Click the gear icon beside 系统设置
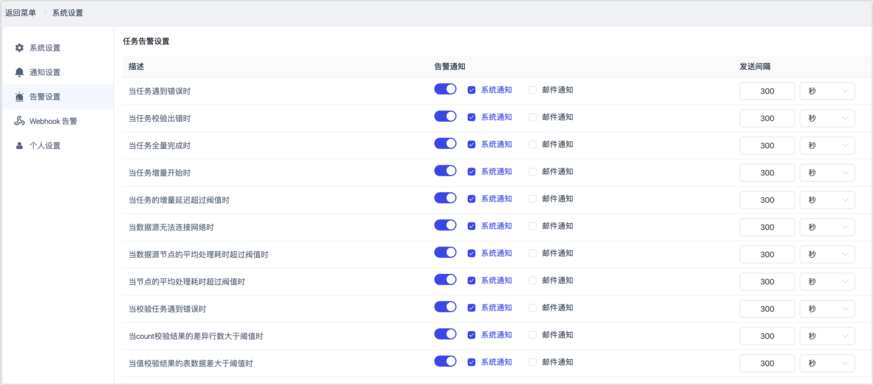Screen dimensions: 873x385 click(19, 48)
